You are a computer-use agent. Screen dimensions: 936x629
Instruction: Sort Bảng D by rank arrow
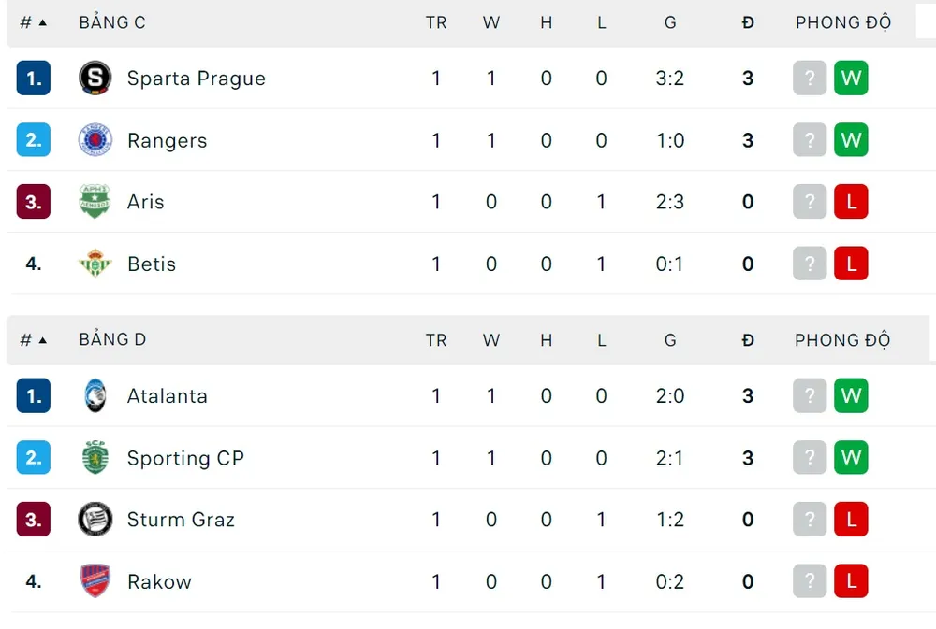tap(43, 340)
